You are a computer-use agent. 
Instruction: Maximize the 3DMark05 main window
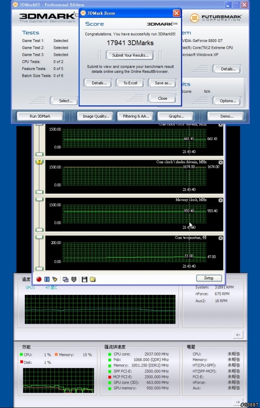point(236,5)
